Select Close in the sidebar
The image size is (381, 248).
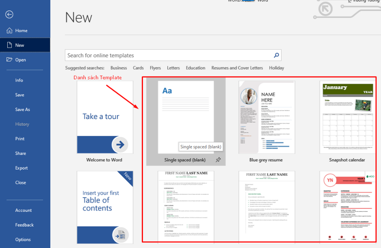(x=21, y=183)
